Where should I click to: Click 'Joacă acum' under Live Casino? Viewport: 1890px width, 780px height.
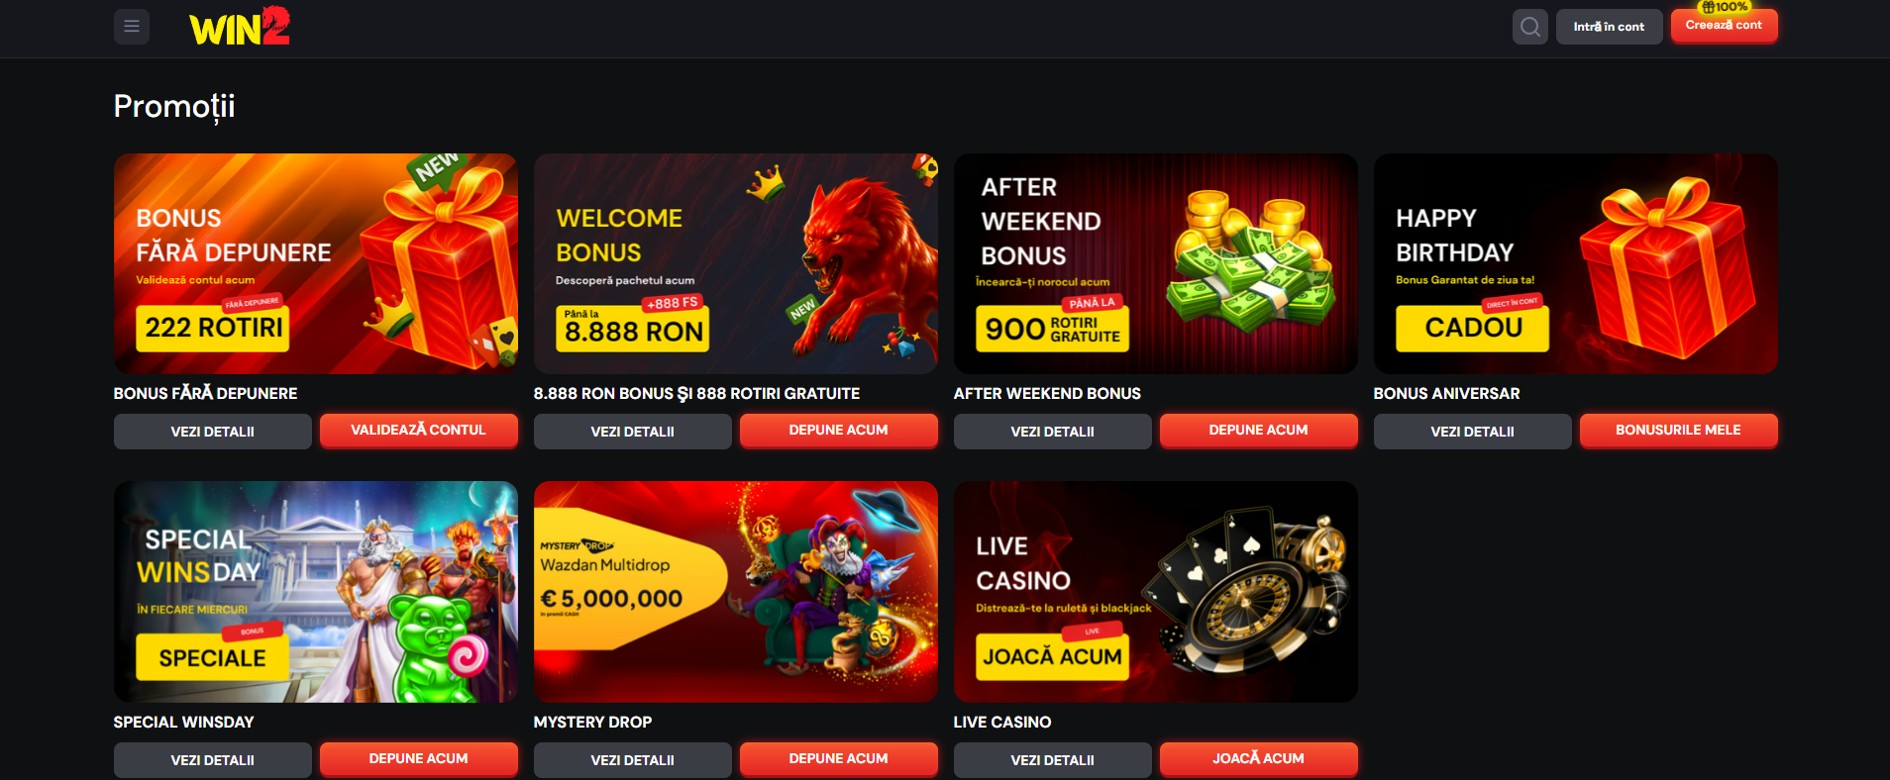pos(1259,759)
